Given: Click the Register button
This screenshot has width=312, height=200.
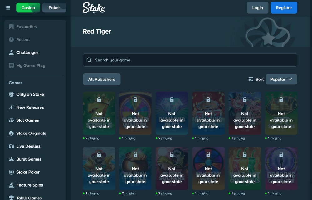Looking at the screenshot, I should (284, 8).
